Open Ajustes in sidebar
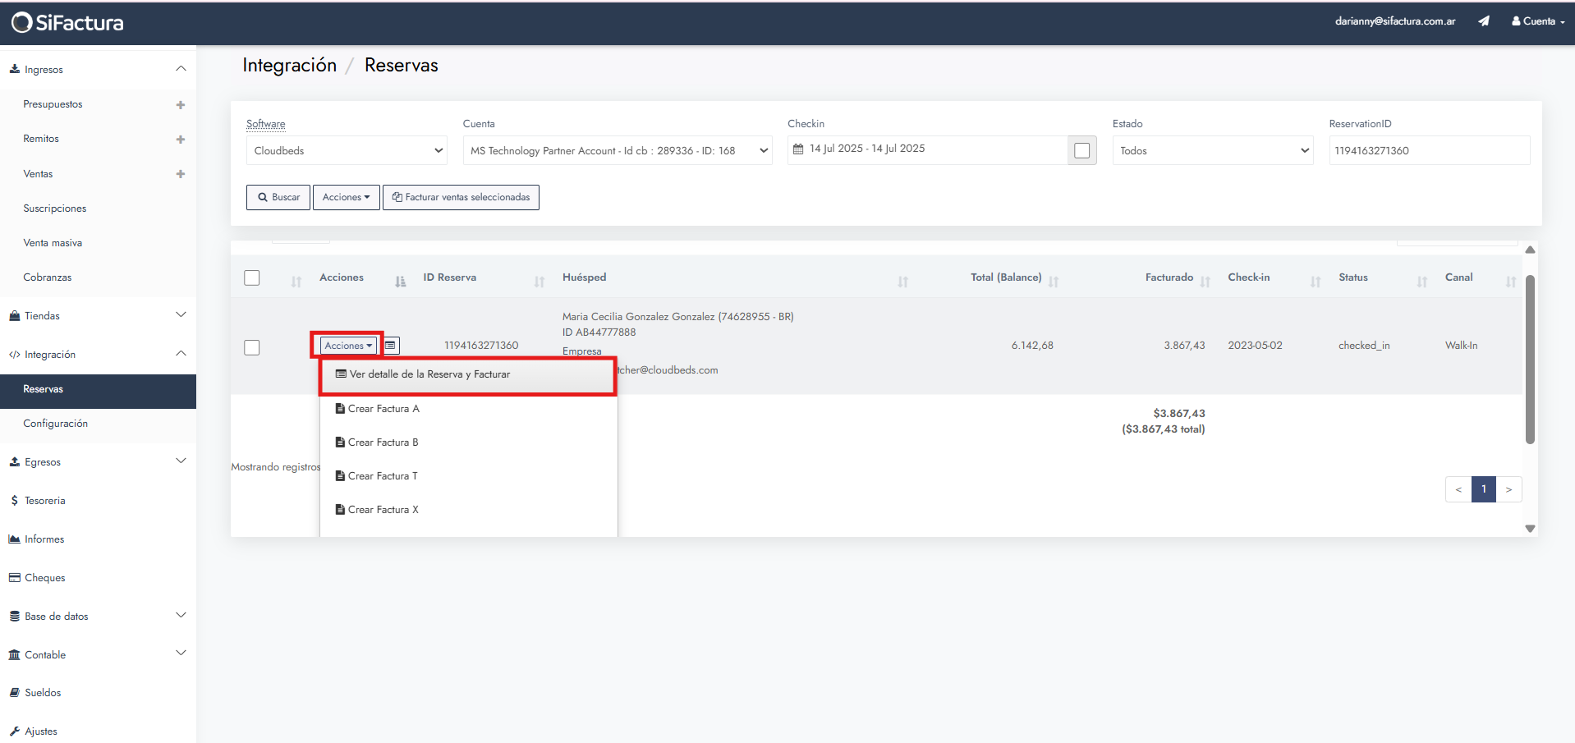Screen dimensions: 1575x743 coord(41,732)
